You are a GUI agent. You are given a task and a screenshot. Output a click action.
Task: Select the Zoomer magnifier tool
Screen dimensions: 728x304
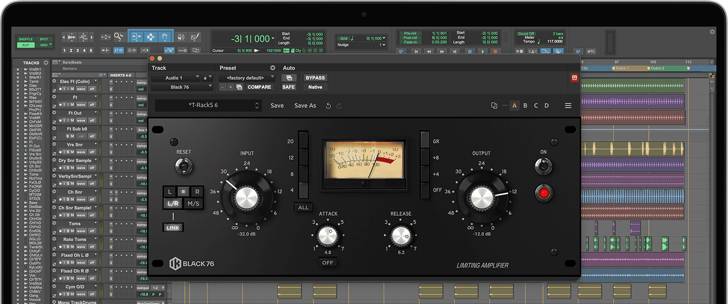118,37
